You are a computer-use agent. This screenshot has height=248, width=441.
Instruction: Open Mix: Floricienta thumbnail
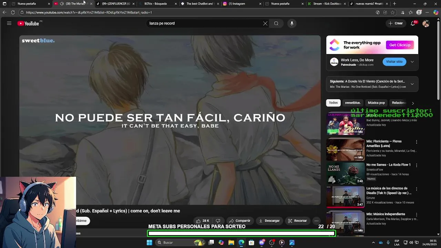click(x=346, y=149)
